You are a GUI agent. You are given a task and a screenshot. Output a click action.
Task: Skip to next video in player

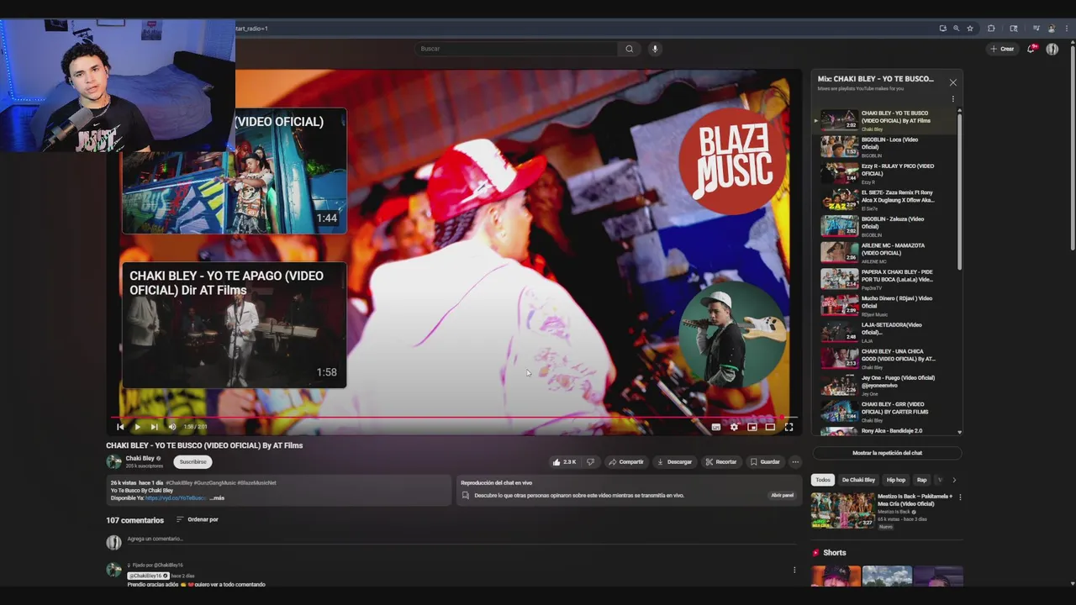[154, 427]
